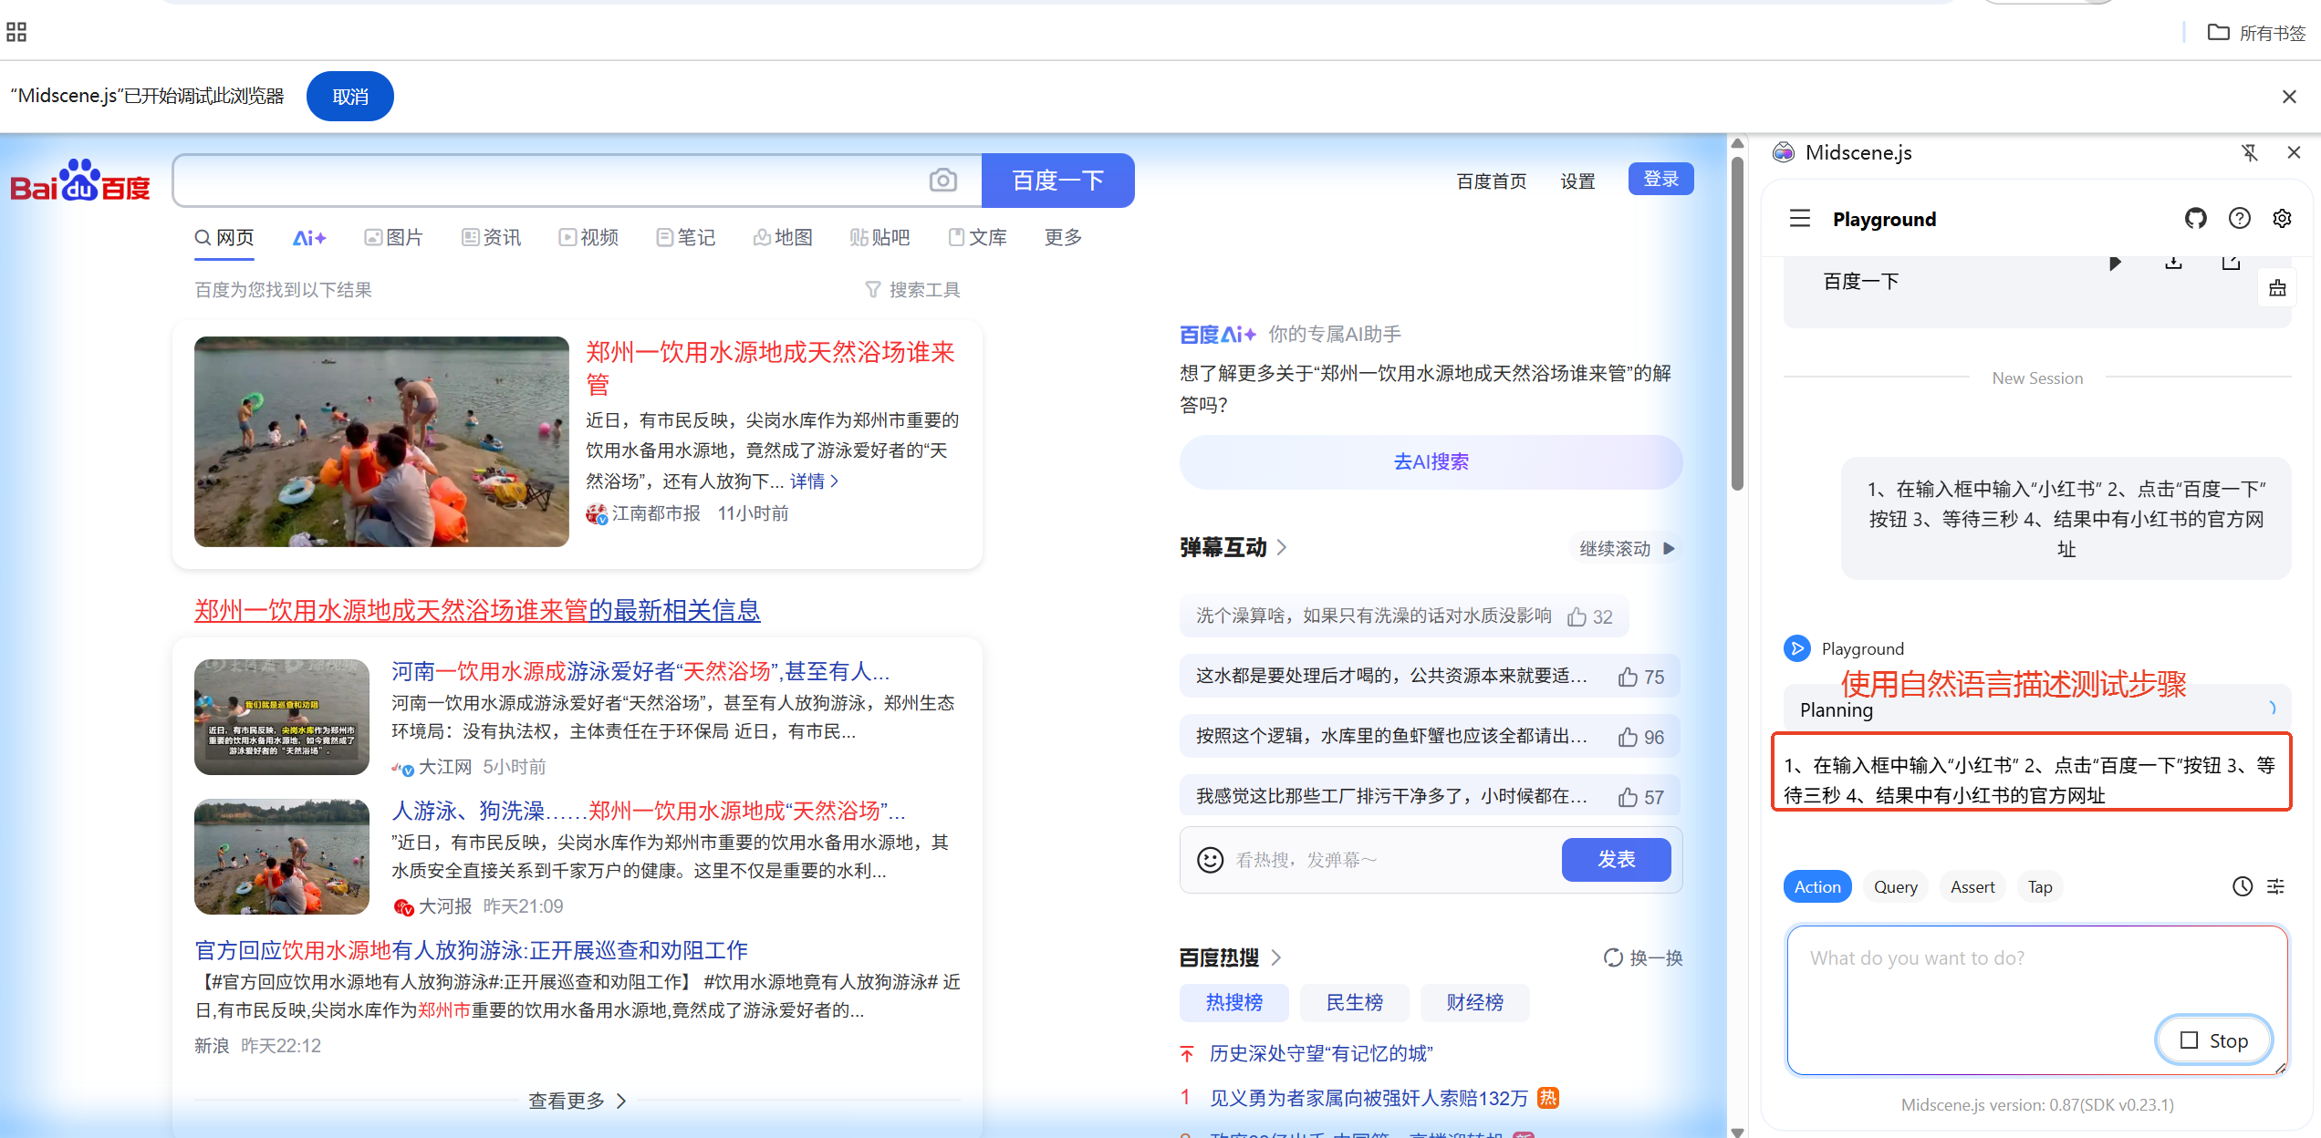Viewport: 2321px width, 1138px height.
Task: Stop the running Midscene task
Action: click(x=2213, y=1040)
